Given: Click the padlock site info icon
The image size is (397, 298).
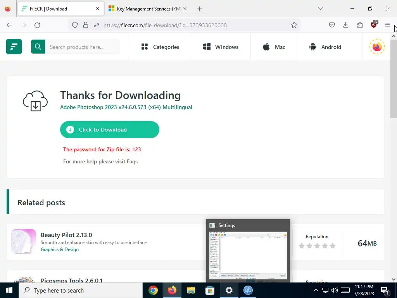Looking at the screenshot, I should click(86, 25).
